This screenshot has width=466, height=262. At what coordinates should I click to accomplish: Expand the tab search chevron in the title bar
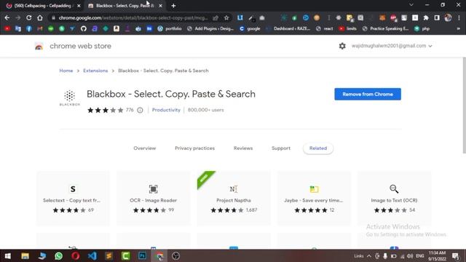(411, 5)
